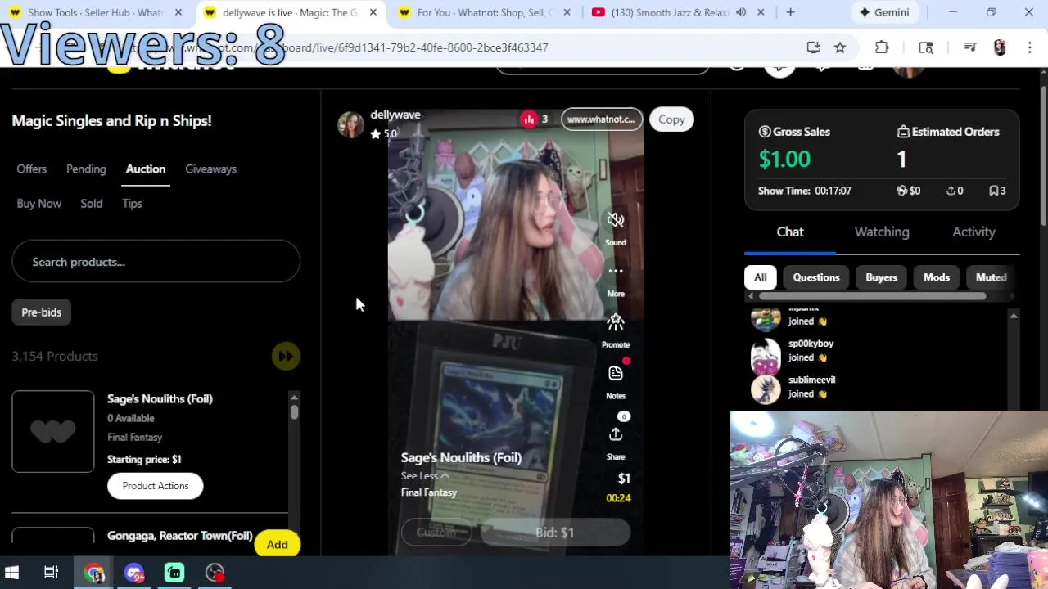
Task: Bookmark this page with the star icon
Action: point(840,47)
